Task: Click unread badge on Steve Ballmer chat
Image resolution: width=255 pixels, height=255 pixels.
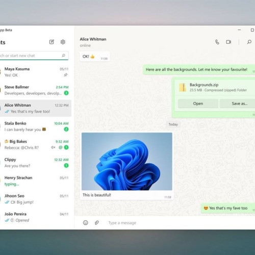Action: (66, 93)
